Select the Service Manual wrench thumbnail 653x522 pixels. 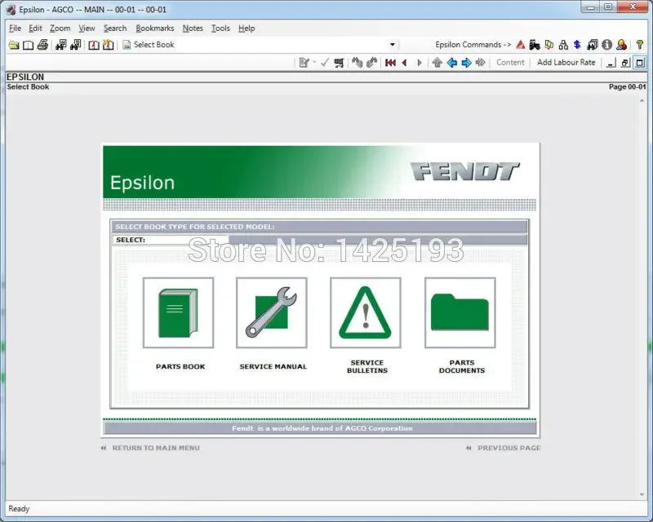272,312
